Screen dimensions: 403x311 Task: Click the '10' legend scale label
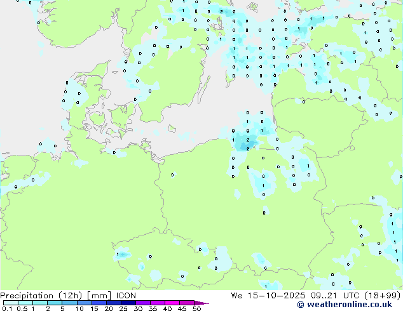click(79, 308)
